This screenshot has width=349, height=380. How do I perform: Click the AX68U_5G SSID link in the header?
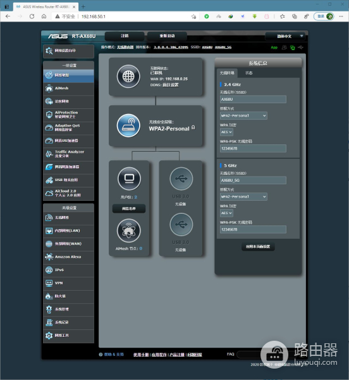(223, 47)
